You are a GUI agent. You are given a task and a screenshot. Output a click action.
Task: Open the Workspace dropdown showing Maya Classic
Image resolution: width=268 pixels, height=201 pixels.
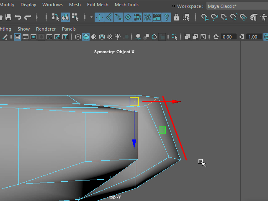click(x=237, y=6)
